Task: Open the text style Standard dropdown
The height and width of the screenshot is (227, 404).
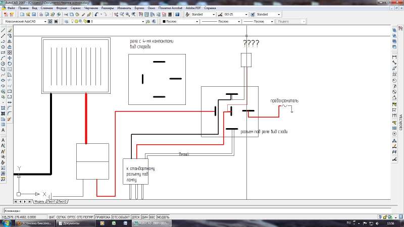Action: click(203, 15)
